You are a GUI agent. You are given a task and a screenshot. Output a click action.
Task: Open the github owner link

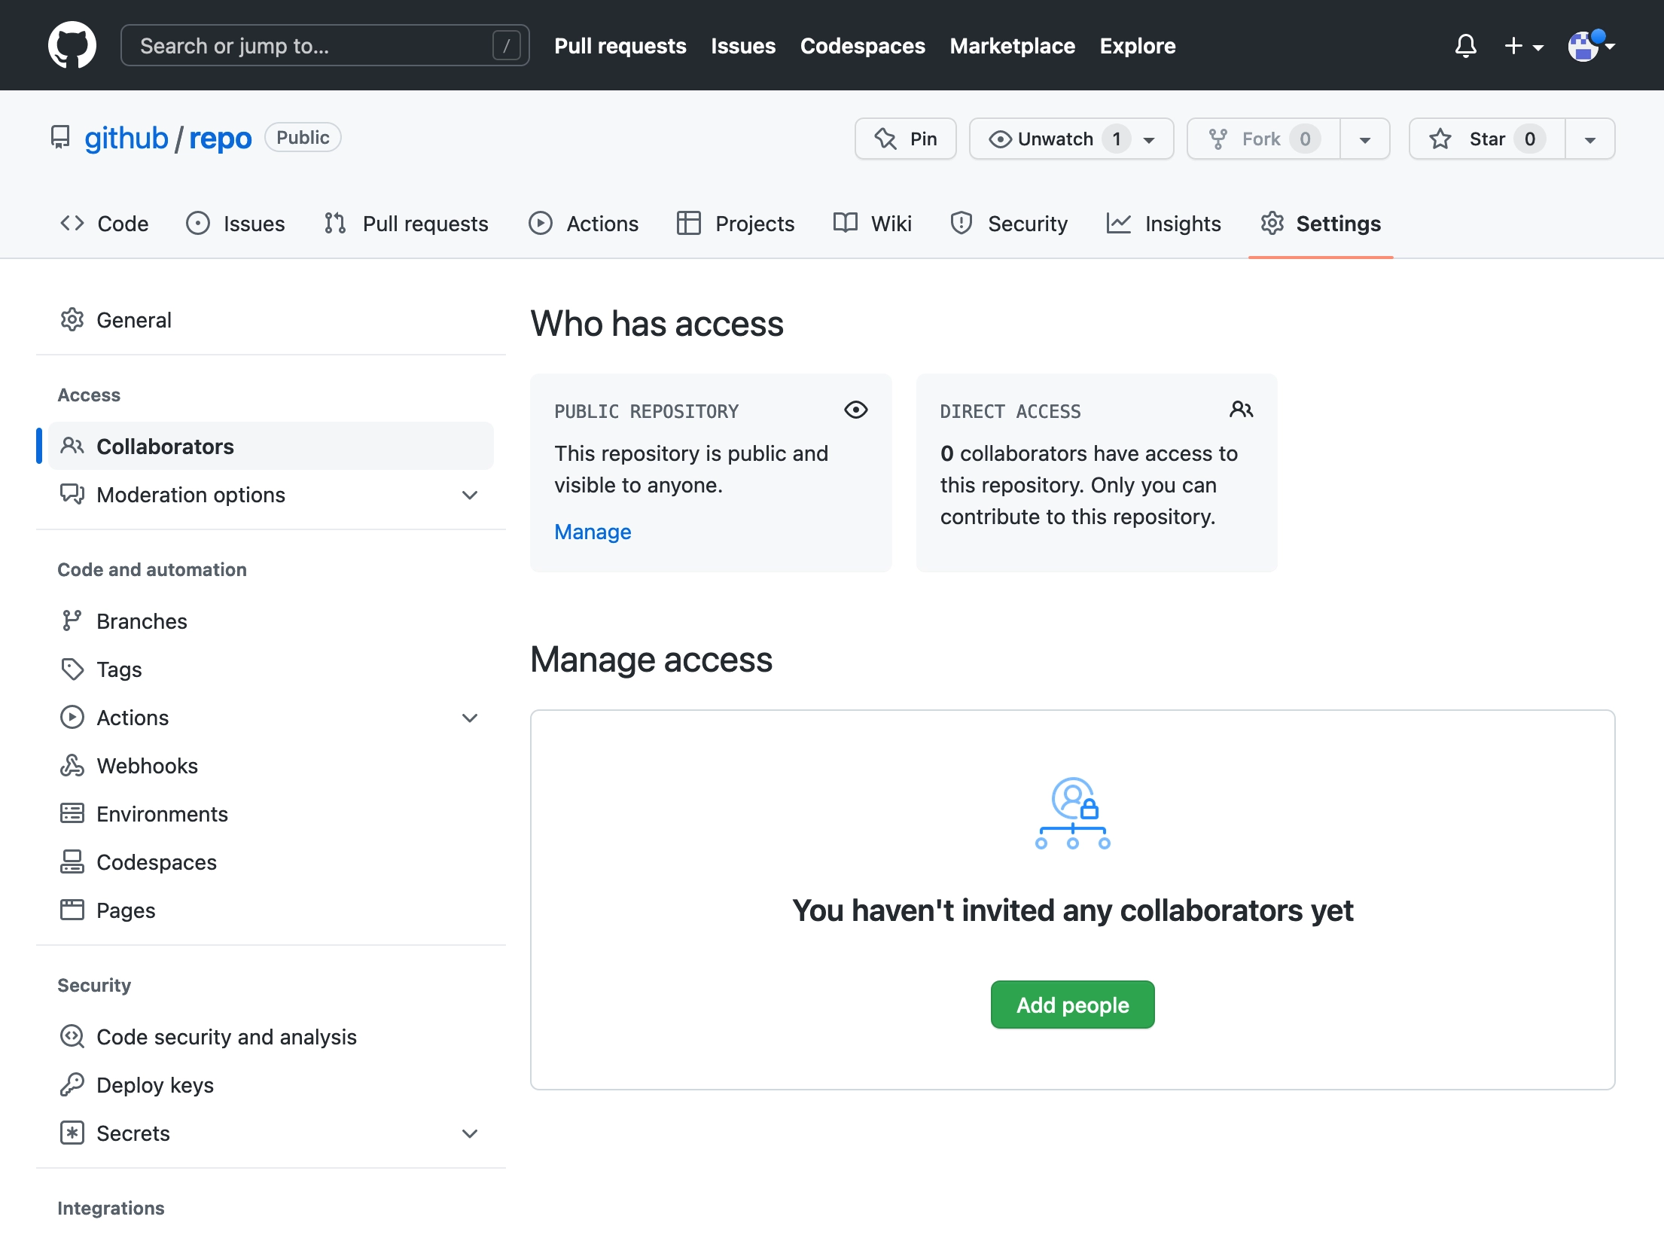(126, 138)
